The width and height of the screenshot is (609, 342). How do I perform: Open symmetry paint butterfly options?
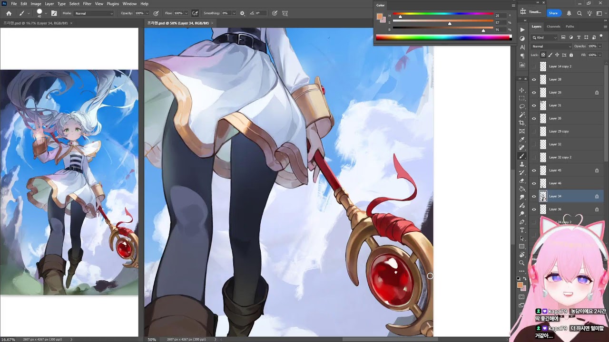[x=285, y=13]
